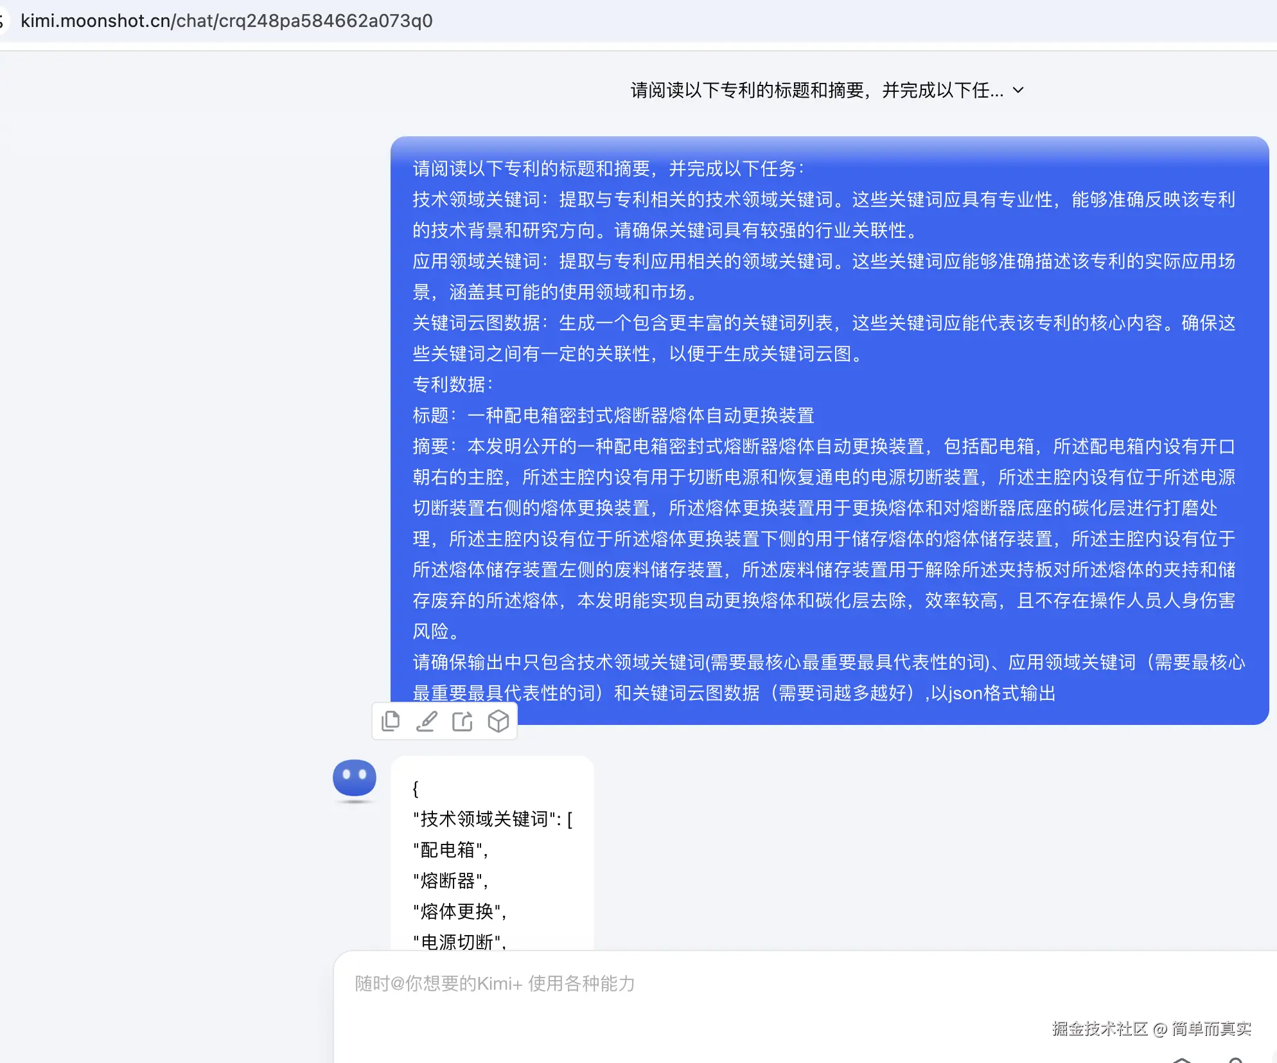1277x1063 pixels.
Task: Share the message via share icon
Action: pos(462,721)
